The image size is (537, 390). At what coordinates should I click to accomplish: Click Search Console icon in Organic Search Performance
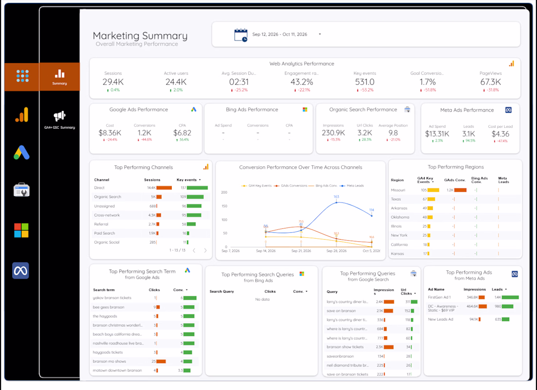click(x=407, y=109)
